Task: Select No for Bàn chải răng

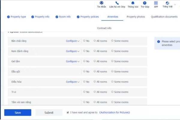Action: coord(84,40)
